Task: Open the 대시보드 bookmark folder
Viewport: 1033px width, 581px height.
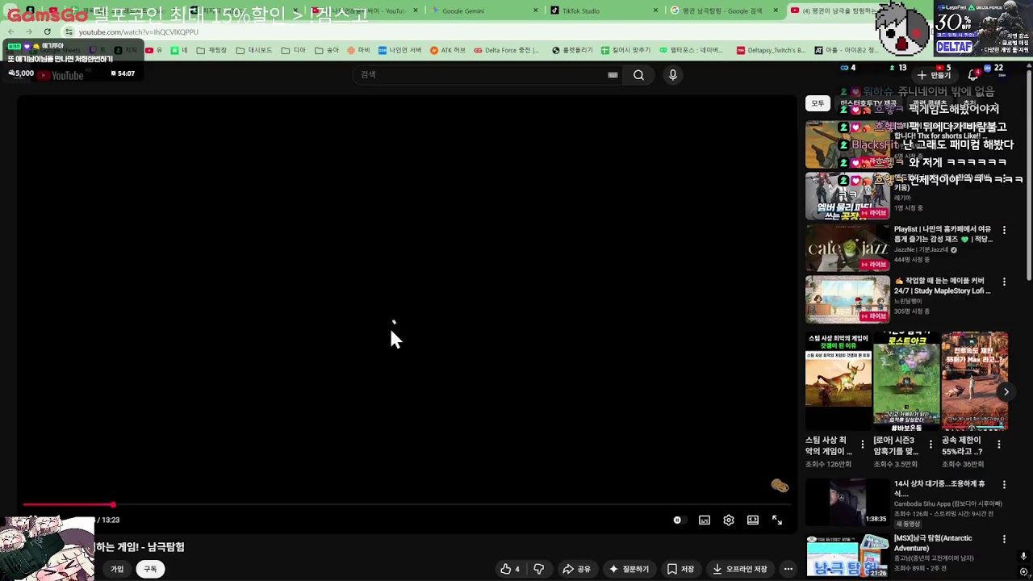Action: point(253,50)
